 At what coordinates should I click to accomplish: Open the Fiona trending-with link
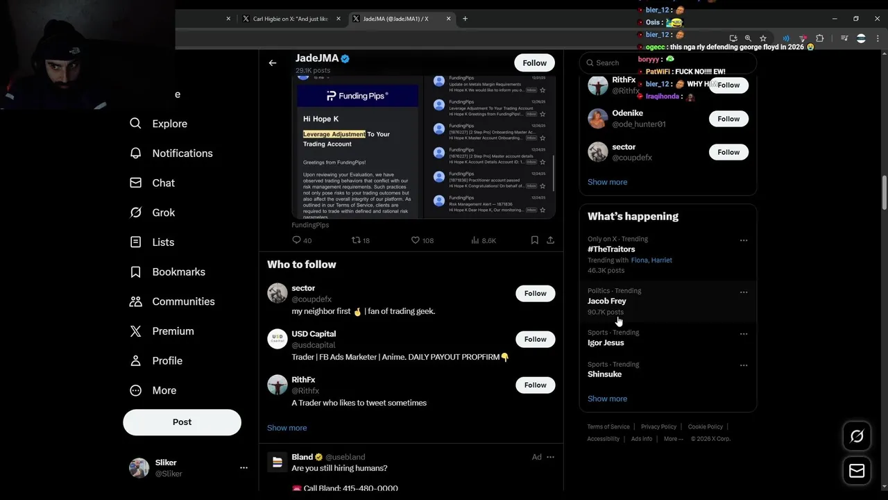(x=639, y=260)
